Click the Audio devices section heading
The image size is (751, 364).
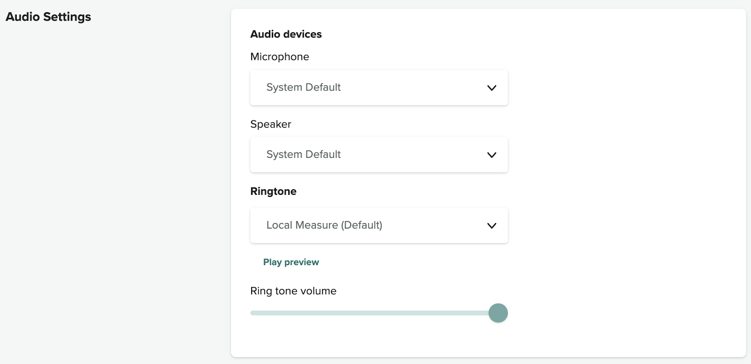[286, 34]
